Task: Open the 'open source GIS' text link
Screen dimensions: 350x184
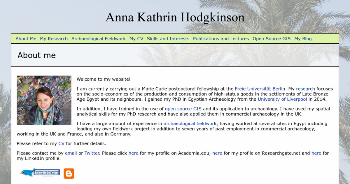Action: point(183,109)
